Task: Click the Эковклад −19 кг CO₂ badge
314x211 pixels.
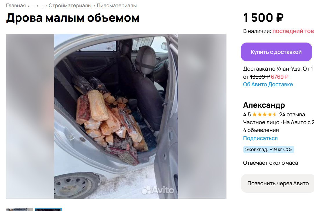Action: (x=268, y=150)
